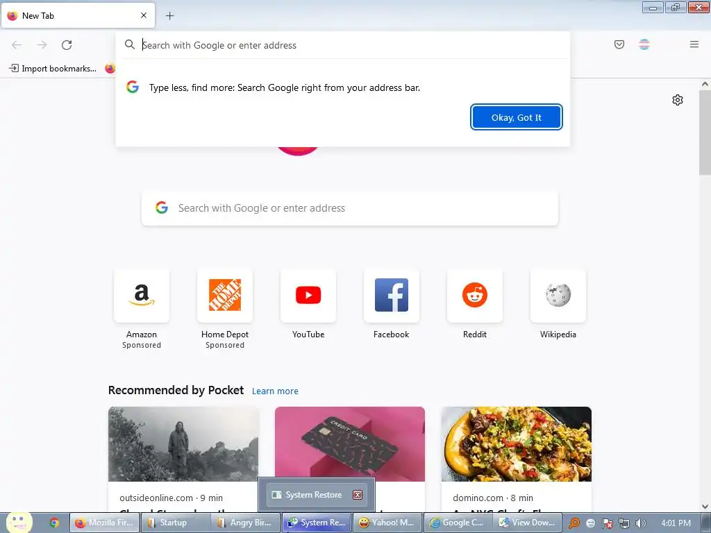Click the gray circle tray icon
This screenshot has width=711, height=533.
tap(591, 523)
